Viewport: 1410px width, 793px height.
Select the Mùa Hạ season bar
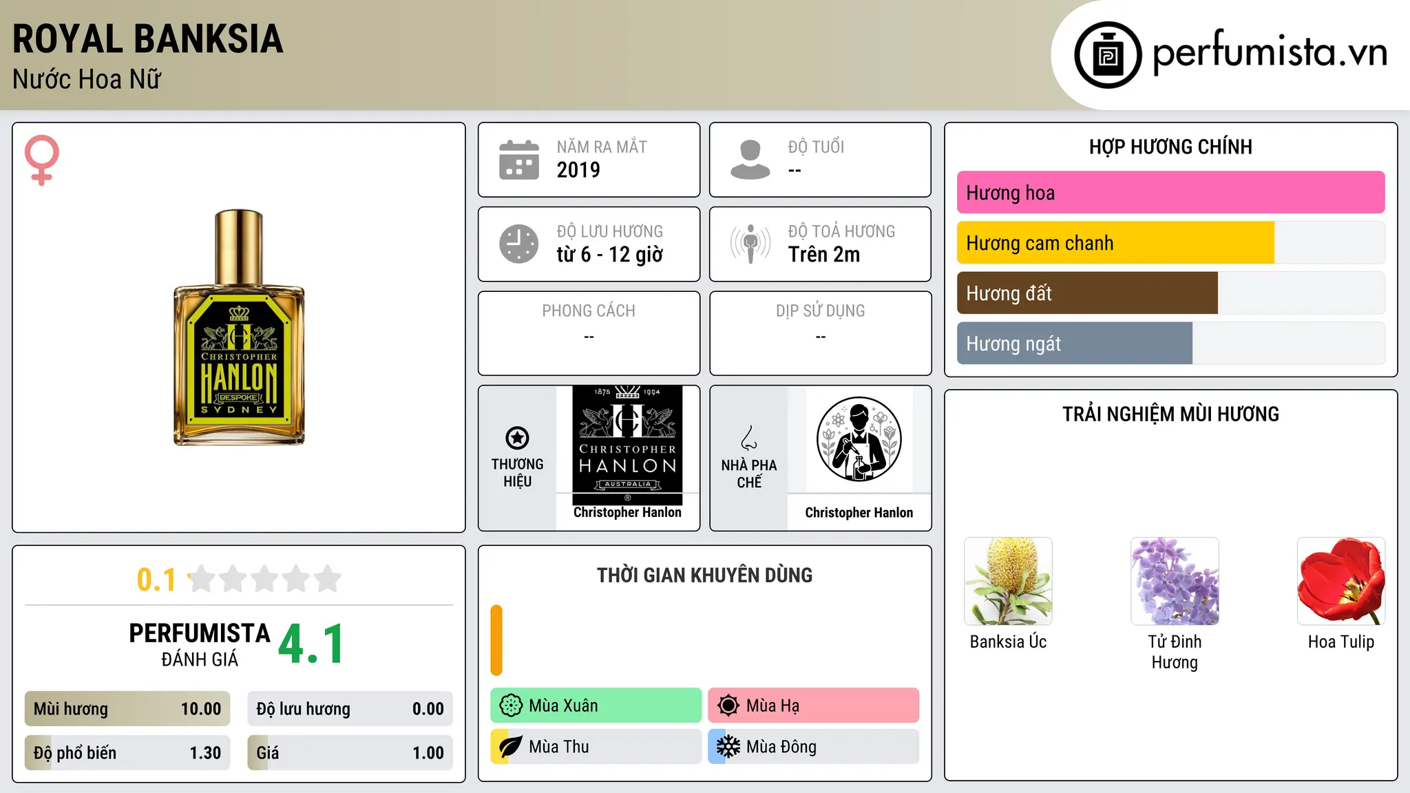[x=814, y=706]
